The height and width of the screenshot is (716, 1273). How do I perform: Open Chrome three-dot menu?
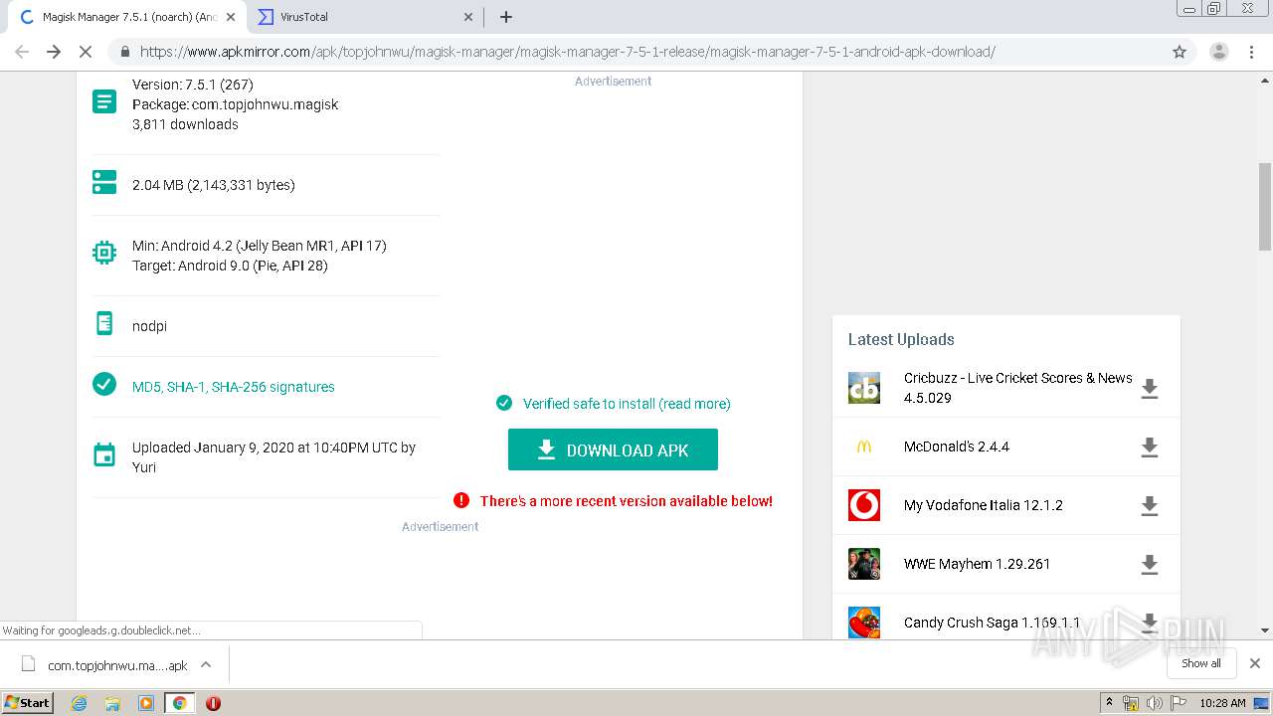pos(1252,52)
